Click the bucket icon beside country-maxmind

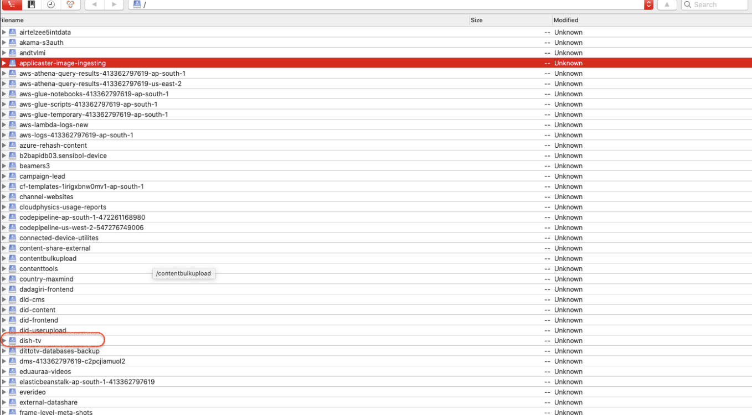12,279
